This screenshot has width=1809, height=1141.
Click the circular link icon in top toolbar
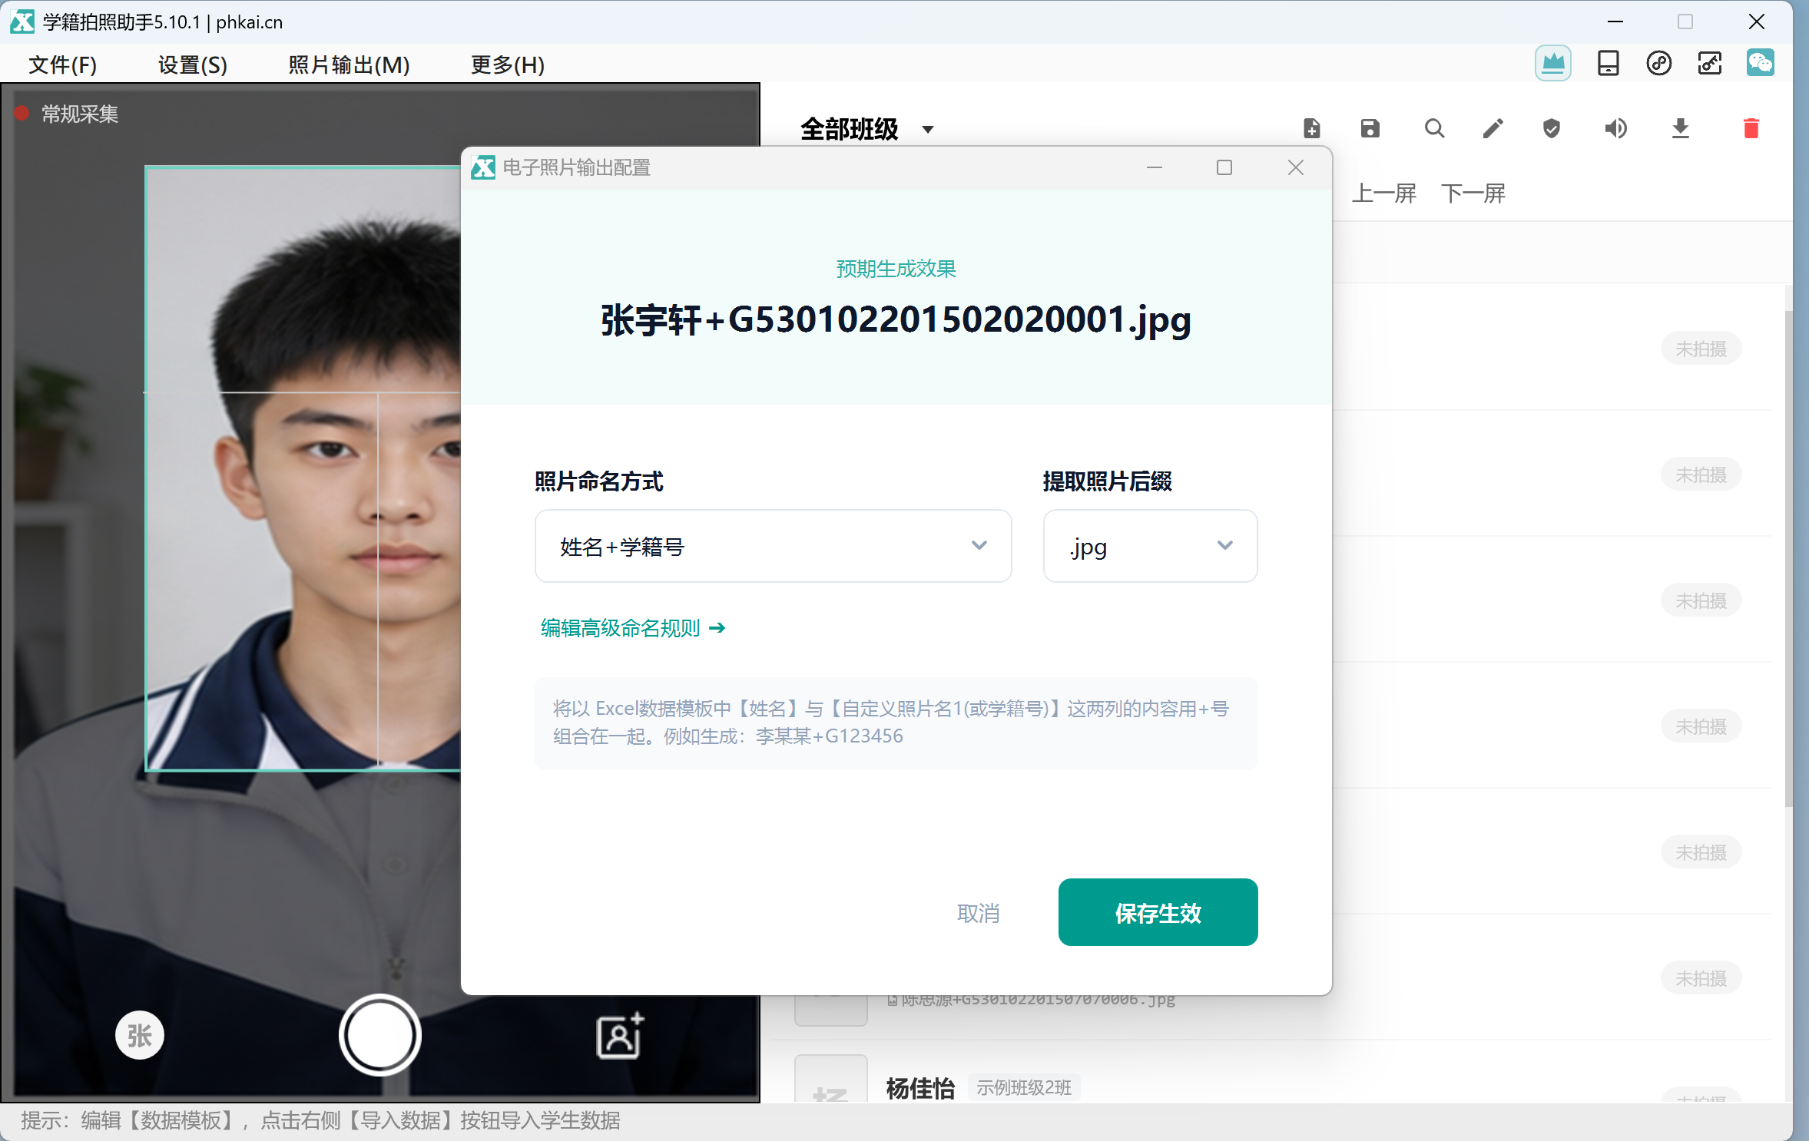(1658, 63)
